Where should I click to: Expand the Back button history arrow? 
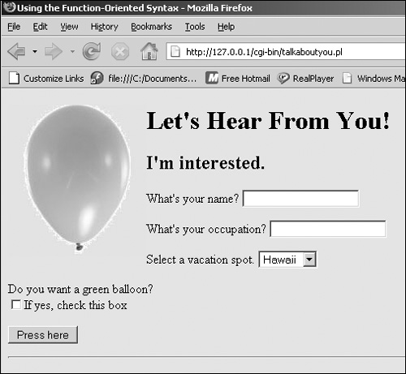(x=35, y=51)
